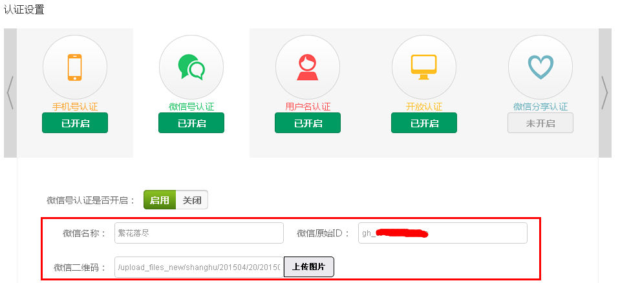Image resolution: width=620 pixels, height=283 pixels.
Task: Open the 手机号认证 tab label
Action: (75, 107)
